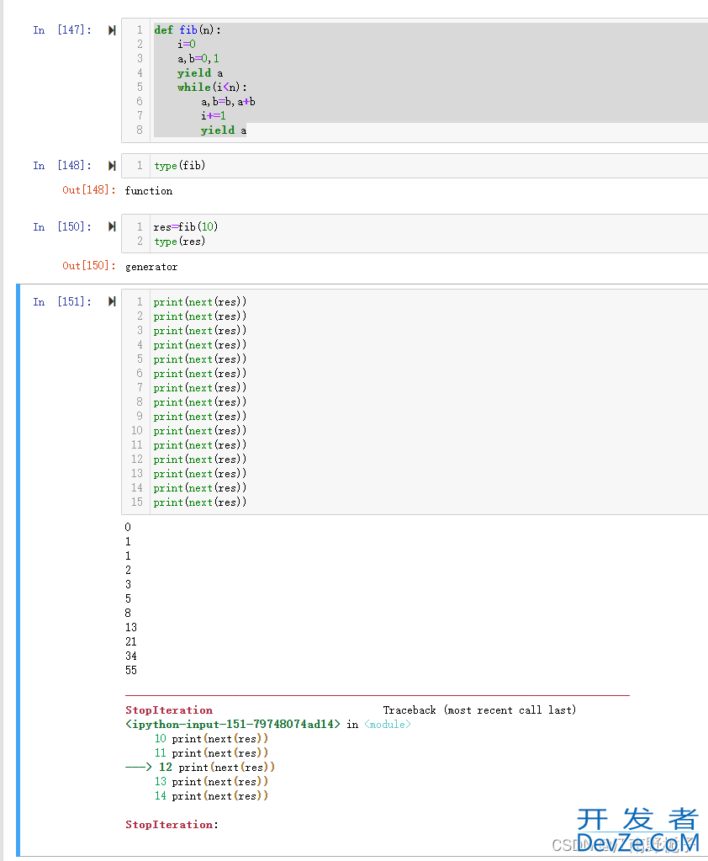Click line 1 print(next(res)) in cell 151
Viewport: 708px width, 861px height.
200,302
